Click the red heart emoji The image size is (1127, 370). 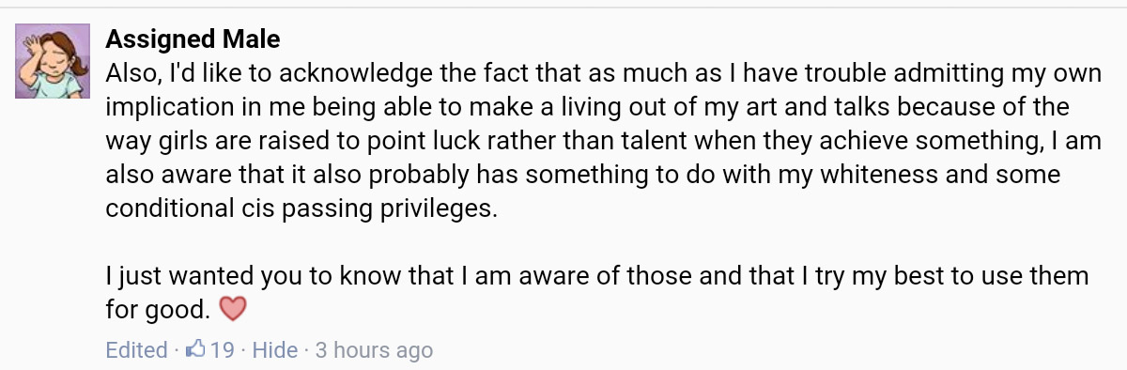[x=231, y=309]
